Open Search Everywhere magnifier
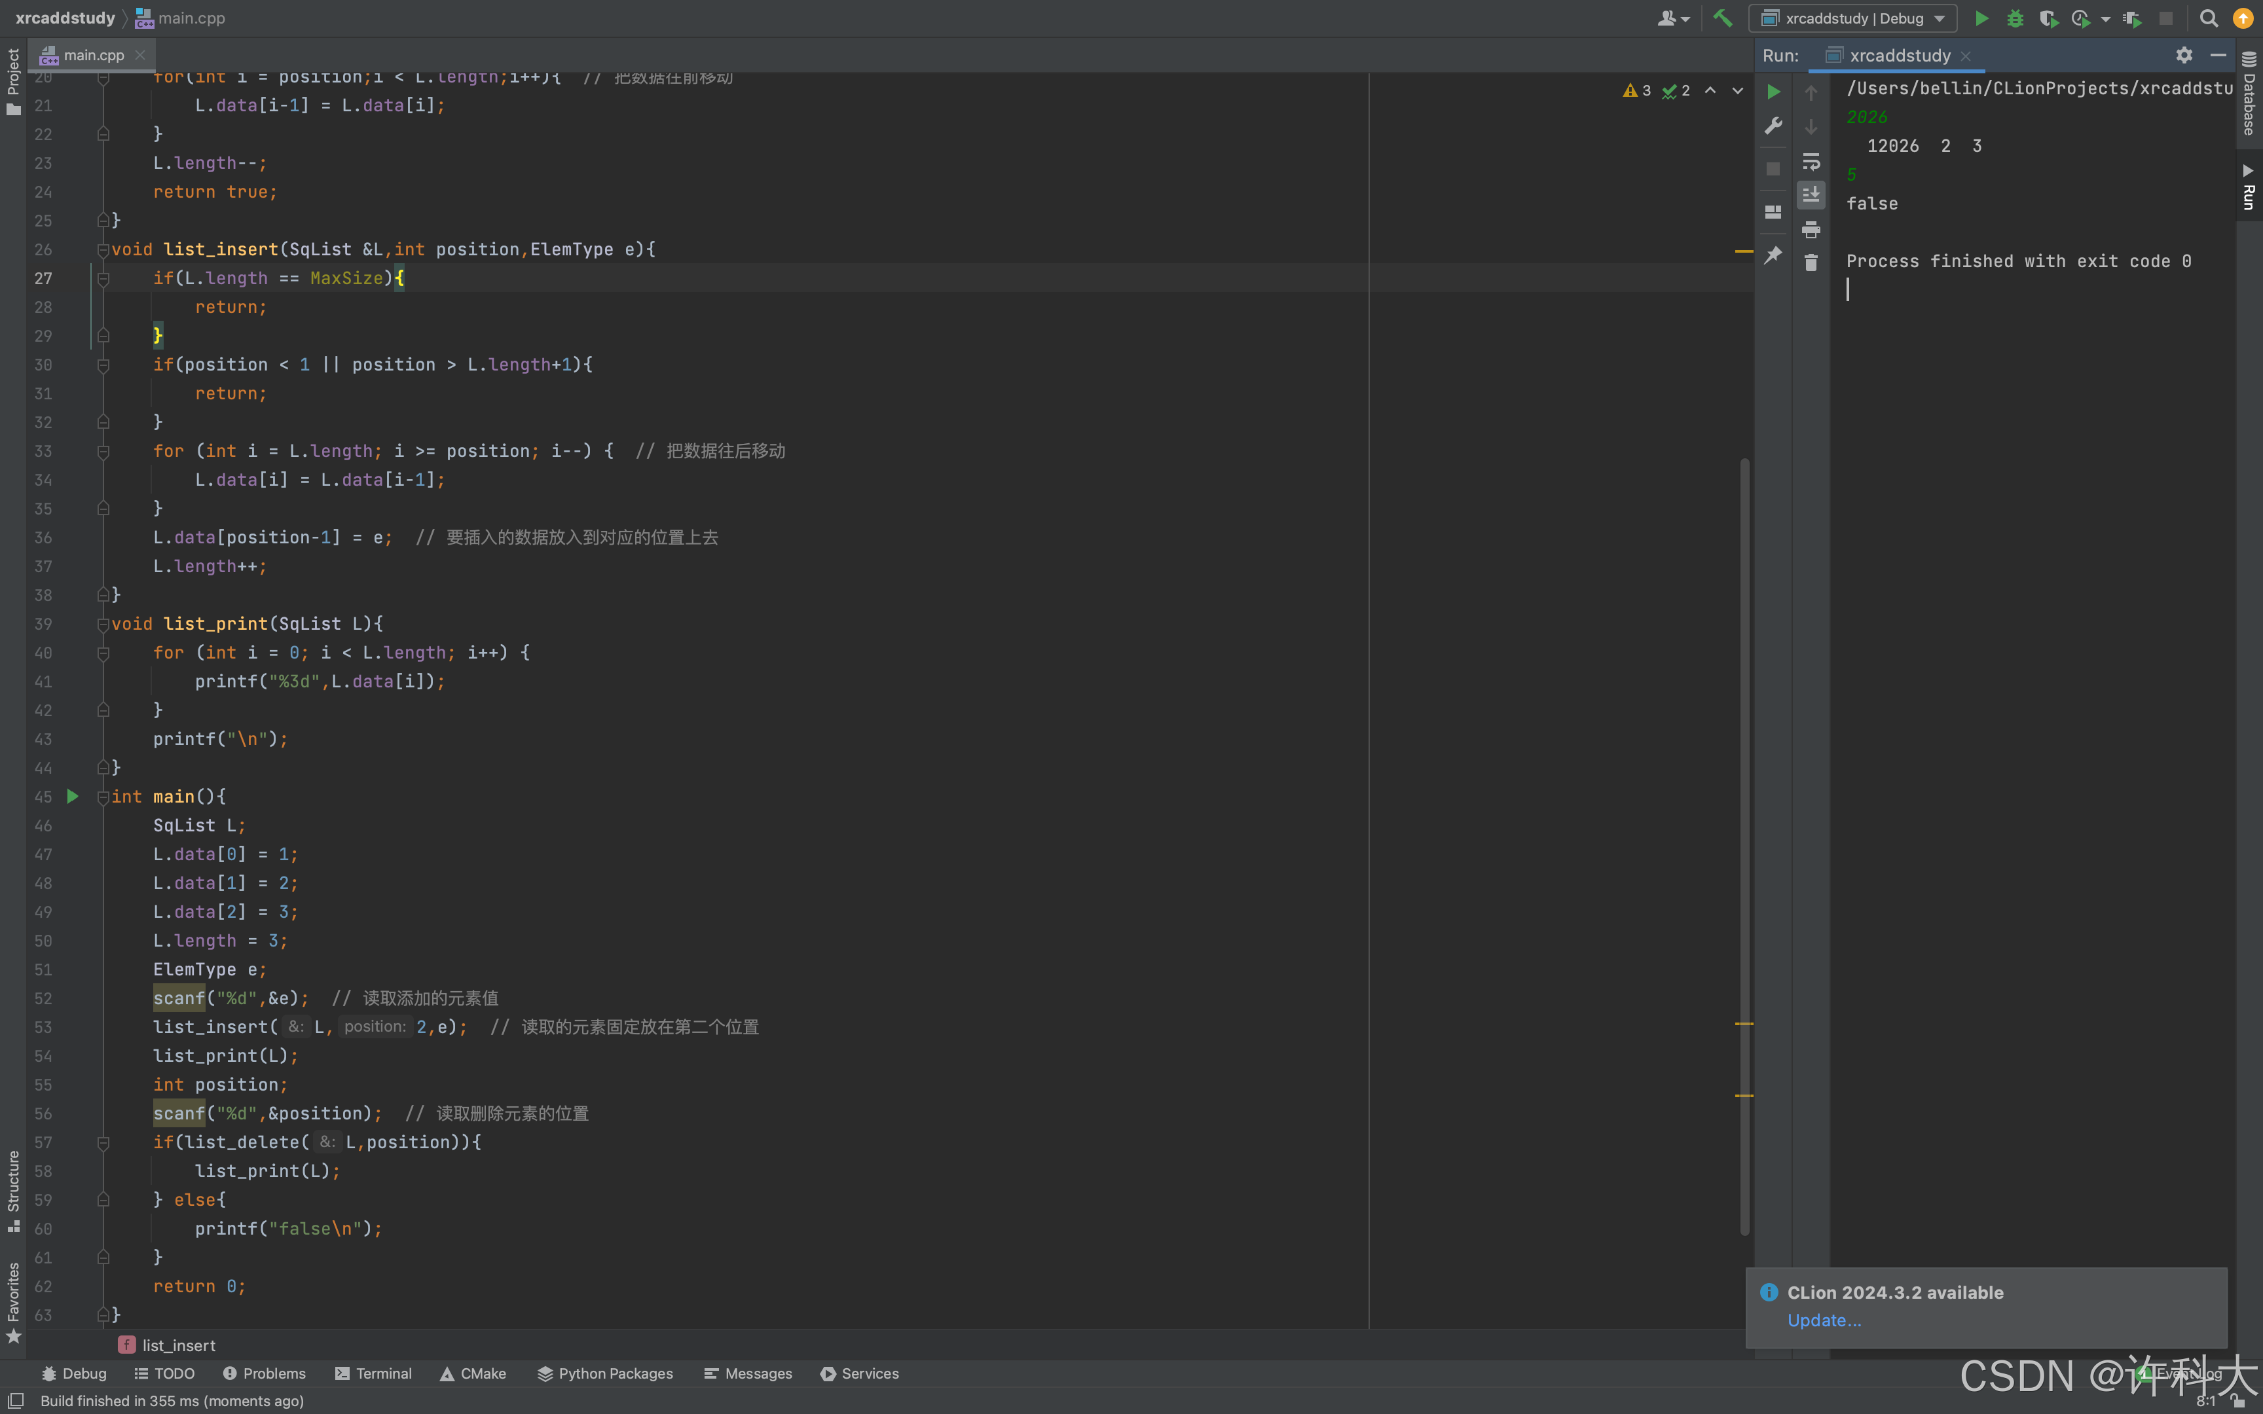The height and width of the screenshot is (1414, 2263). pyautogui.click(x=2208, y=18)
